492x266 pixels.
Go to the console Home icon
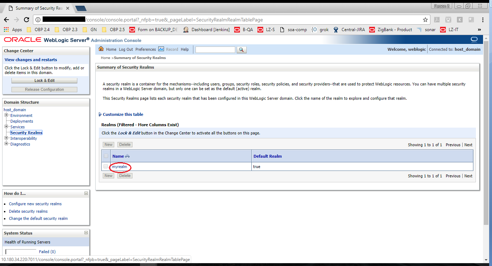point(101,49)
